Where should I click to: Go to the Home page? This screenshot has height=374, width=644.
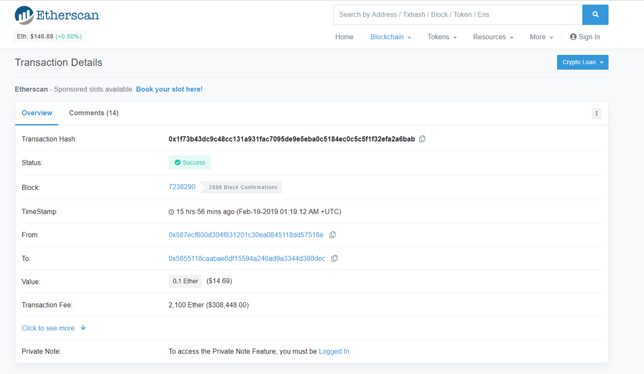(x=345, y=37)
